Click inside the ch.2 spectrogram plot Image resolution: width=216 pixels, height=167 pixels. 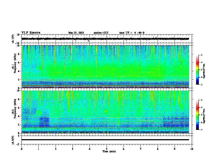point(105,112)
